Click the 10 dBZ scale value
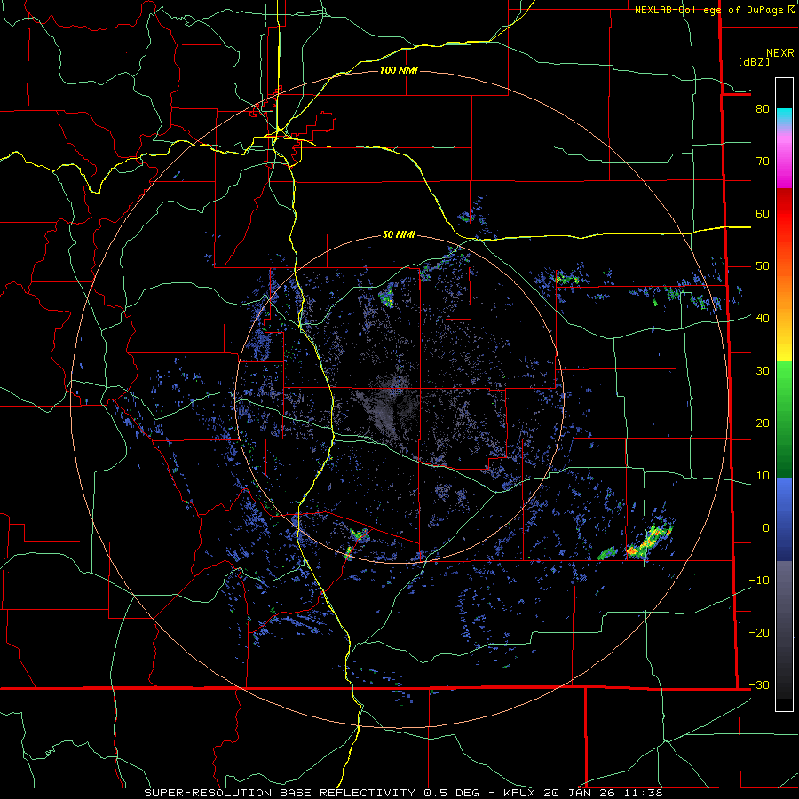The height and width of the screenshot is (799, 799). [x=763, y=476]
